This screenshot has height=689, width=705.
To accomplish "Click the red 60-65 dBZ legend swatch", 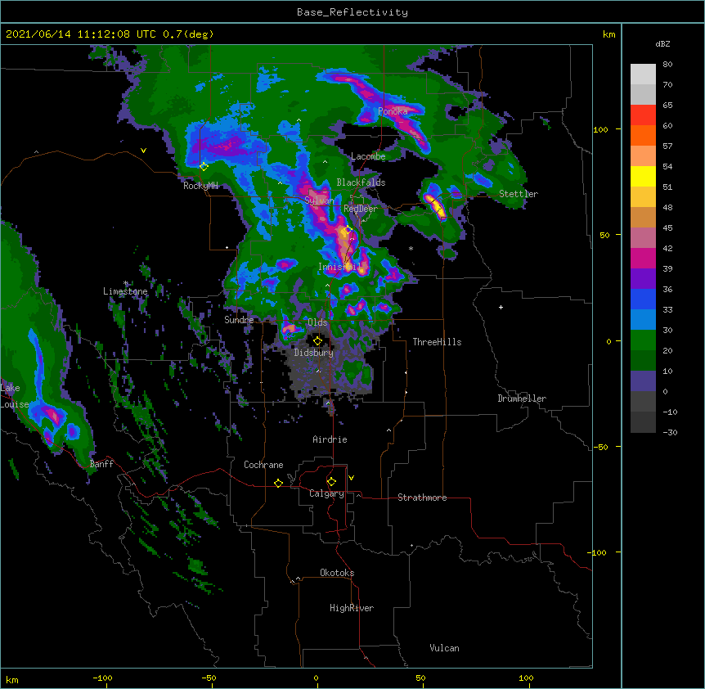I will 643,115.
